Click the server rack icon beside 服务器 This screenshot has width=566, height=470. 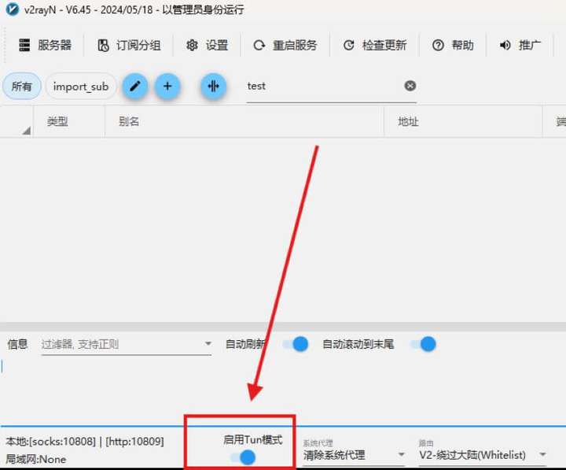click(24, 45)
